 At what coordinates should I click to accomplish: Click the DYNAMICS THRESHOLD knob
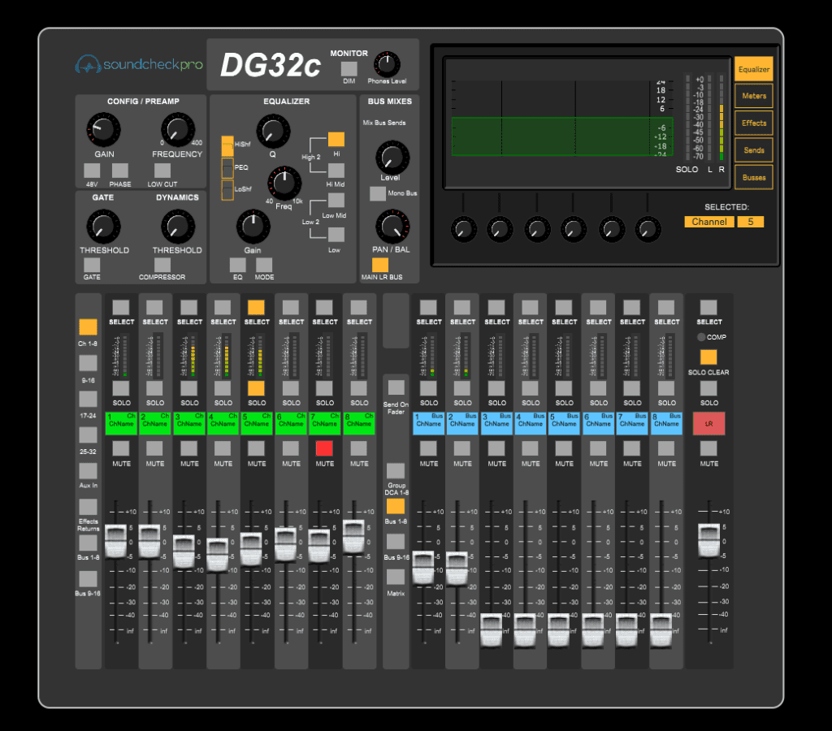tap(178, 227)
